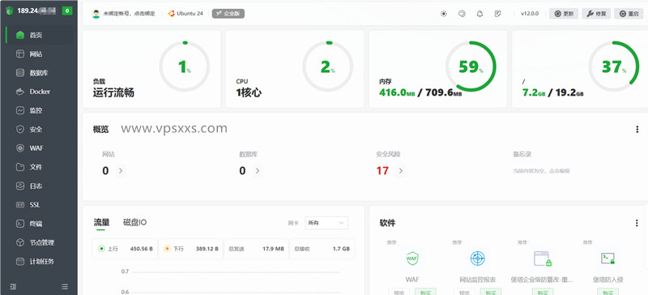Click the 备忘录 memo empty text area
This screenshot has height=295, width=648.
pos(541,170)
